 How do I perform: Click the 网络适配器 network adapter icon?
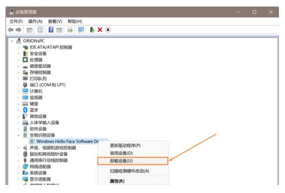point(25,166)
